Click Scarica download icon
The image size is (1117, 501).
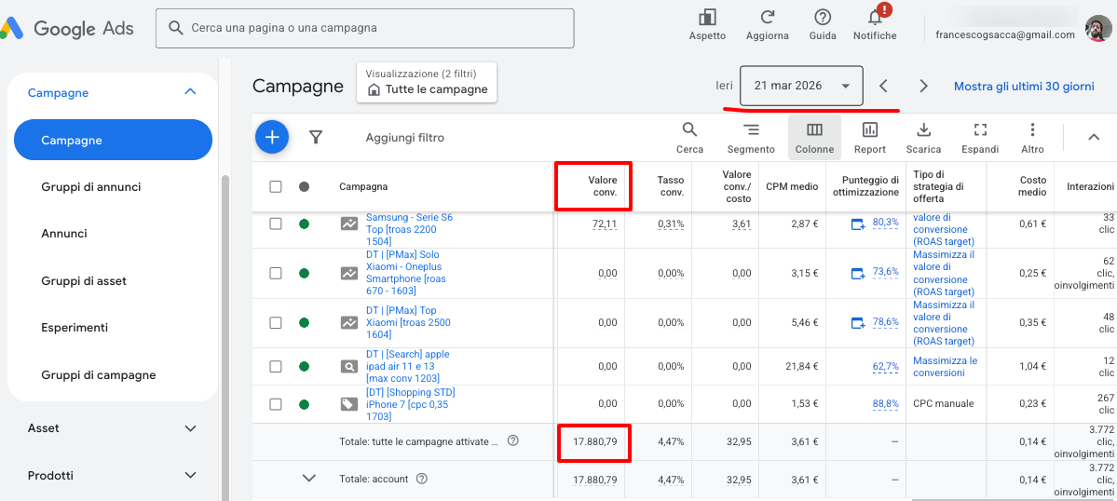click(923, 137)
